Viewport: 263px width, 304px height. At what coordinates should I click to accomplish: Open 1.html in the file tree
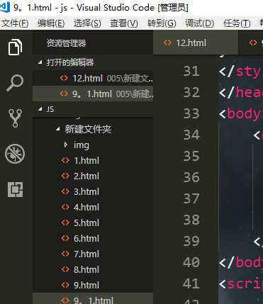point(93,160)
